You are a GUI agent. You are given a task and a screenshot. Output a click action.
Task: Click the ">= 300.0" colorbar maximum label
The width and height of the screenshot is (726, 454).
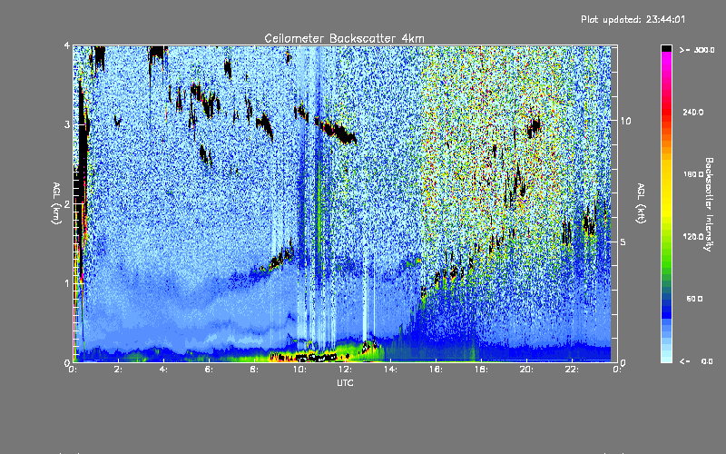pos(697,50)
